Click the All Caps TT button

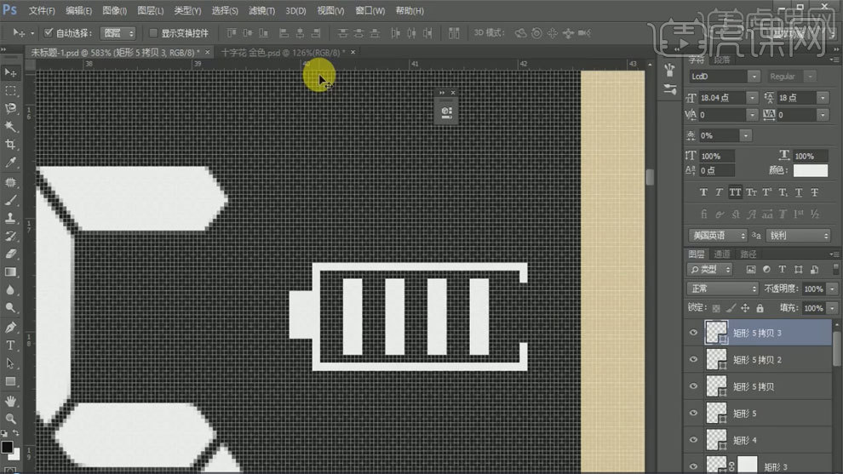(x=735, y=192)
